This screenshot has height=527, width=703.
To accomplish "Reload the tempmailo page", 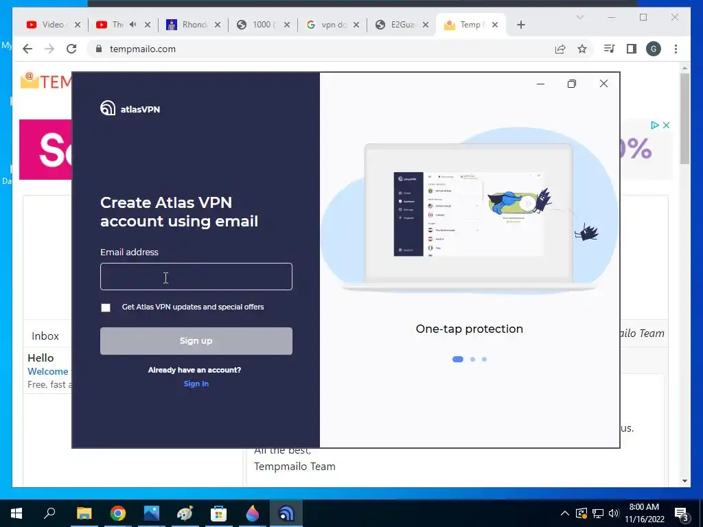I will tap(71, 49).
